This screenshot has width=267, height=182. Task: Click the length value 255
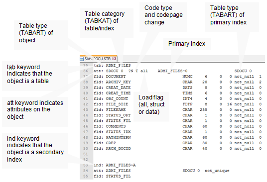click(x=203, y=110)
